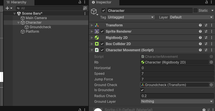Image resolution: width=215 pixels, height=111 pixels.
Task: Toggle the Static checkbox
Action: [196, 10]
